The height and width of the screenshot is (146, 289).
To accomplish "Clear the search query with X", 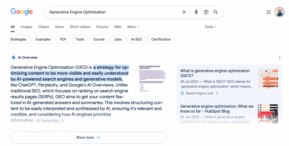I will point(184,12).
